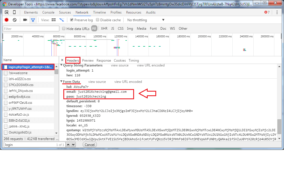Click view URL encoded for Query String
Image resolution: width=284 pixels, height=179 pixels.
(151, 65)
